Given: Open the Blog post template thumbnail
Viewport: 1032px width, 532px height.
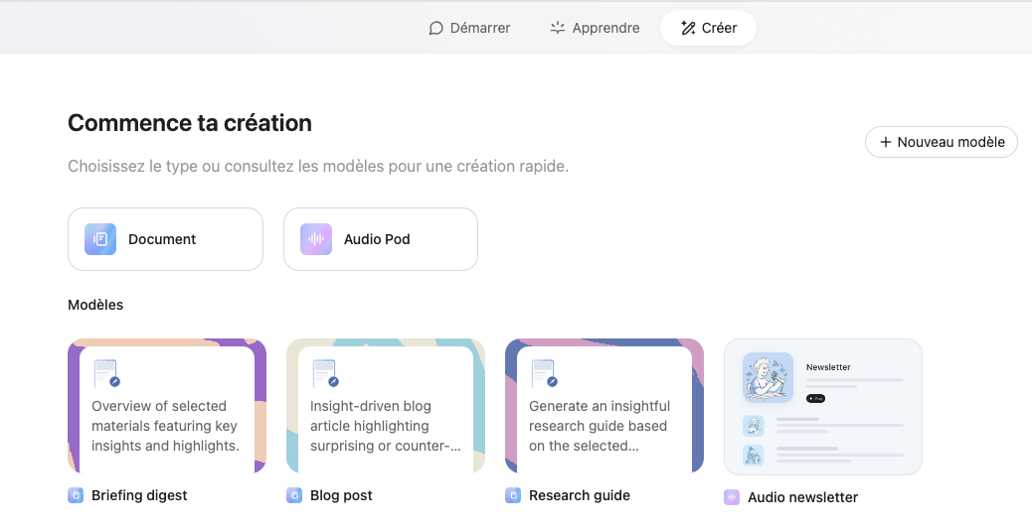Looking at the screenshot, I should [386, 407].
